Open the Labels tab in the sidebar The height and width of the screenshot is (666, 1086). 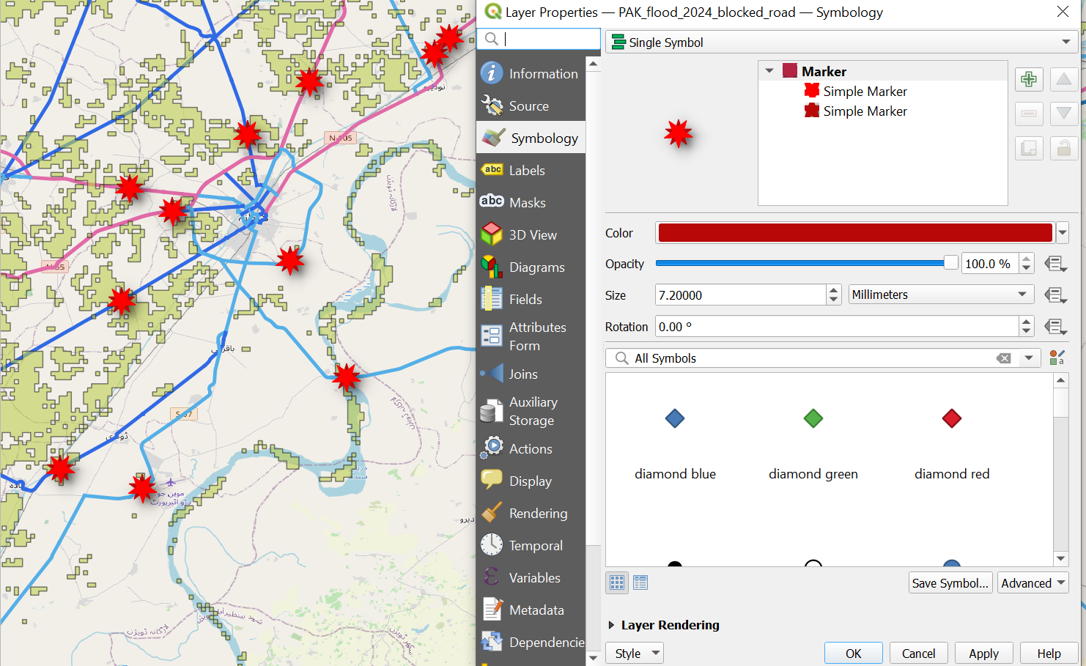click(x=527, y=171)
